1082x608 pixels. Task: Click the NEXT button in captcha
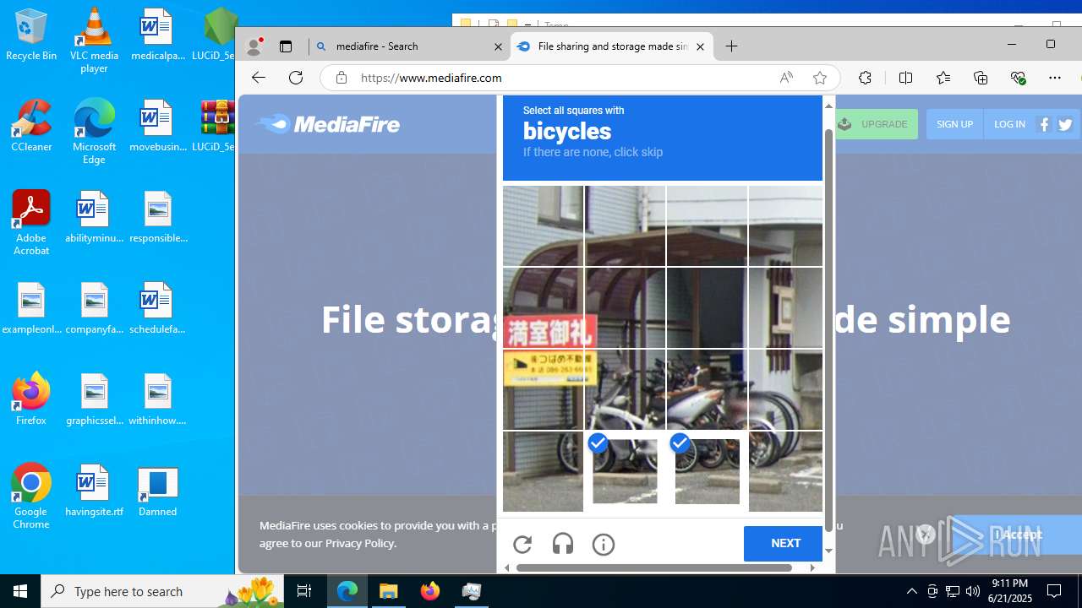(785, 544)
